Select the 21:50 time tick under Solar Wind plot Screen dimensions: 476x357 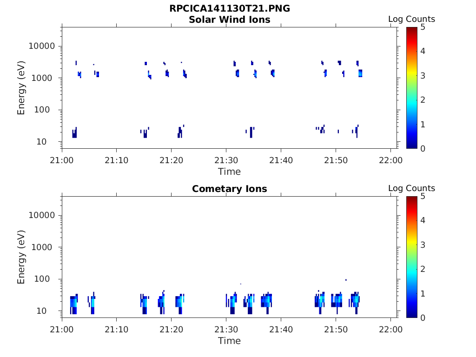(x=336, y=160)
